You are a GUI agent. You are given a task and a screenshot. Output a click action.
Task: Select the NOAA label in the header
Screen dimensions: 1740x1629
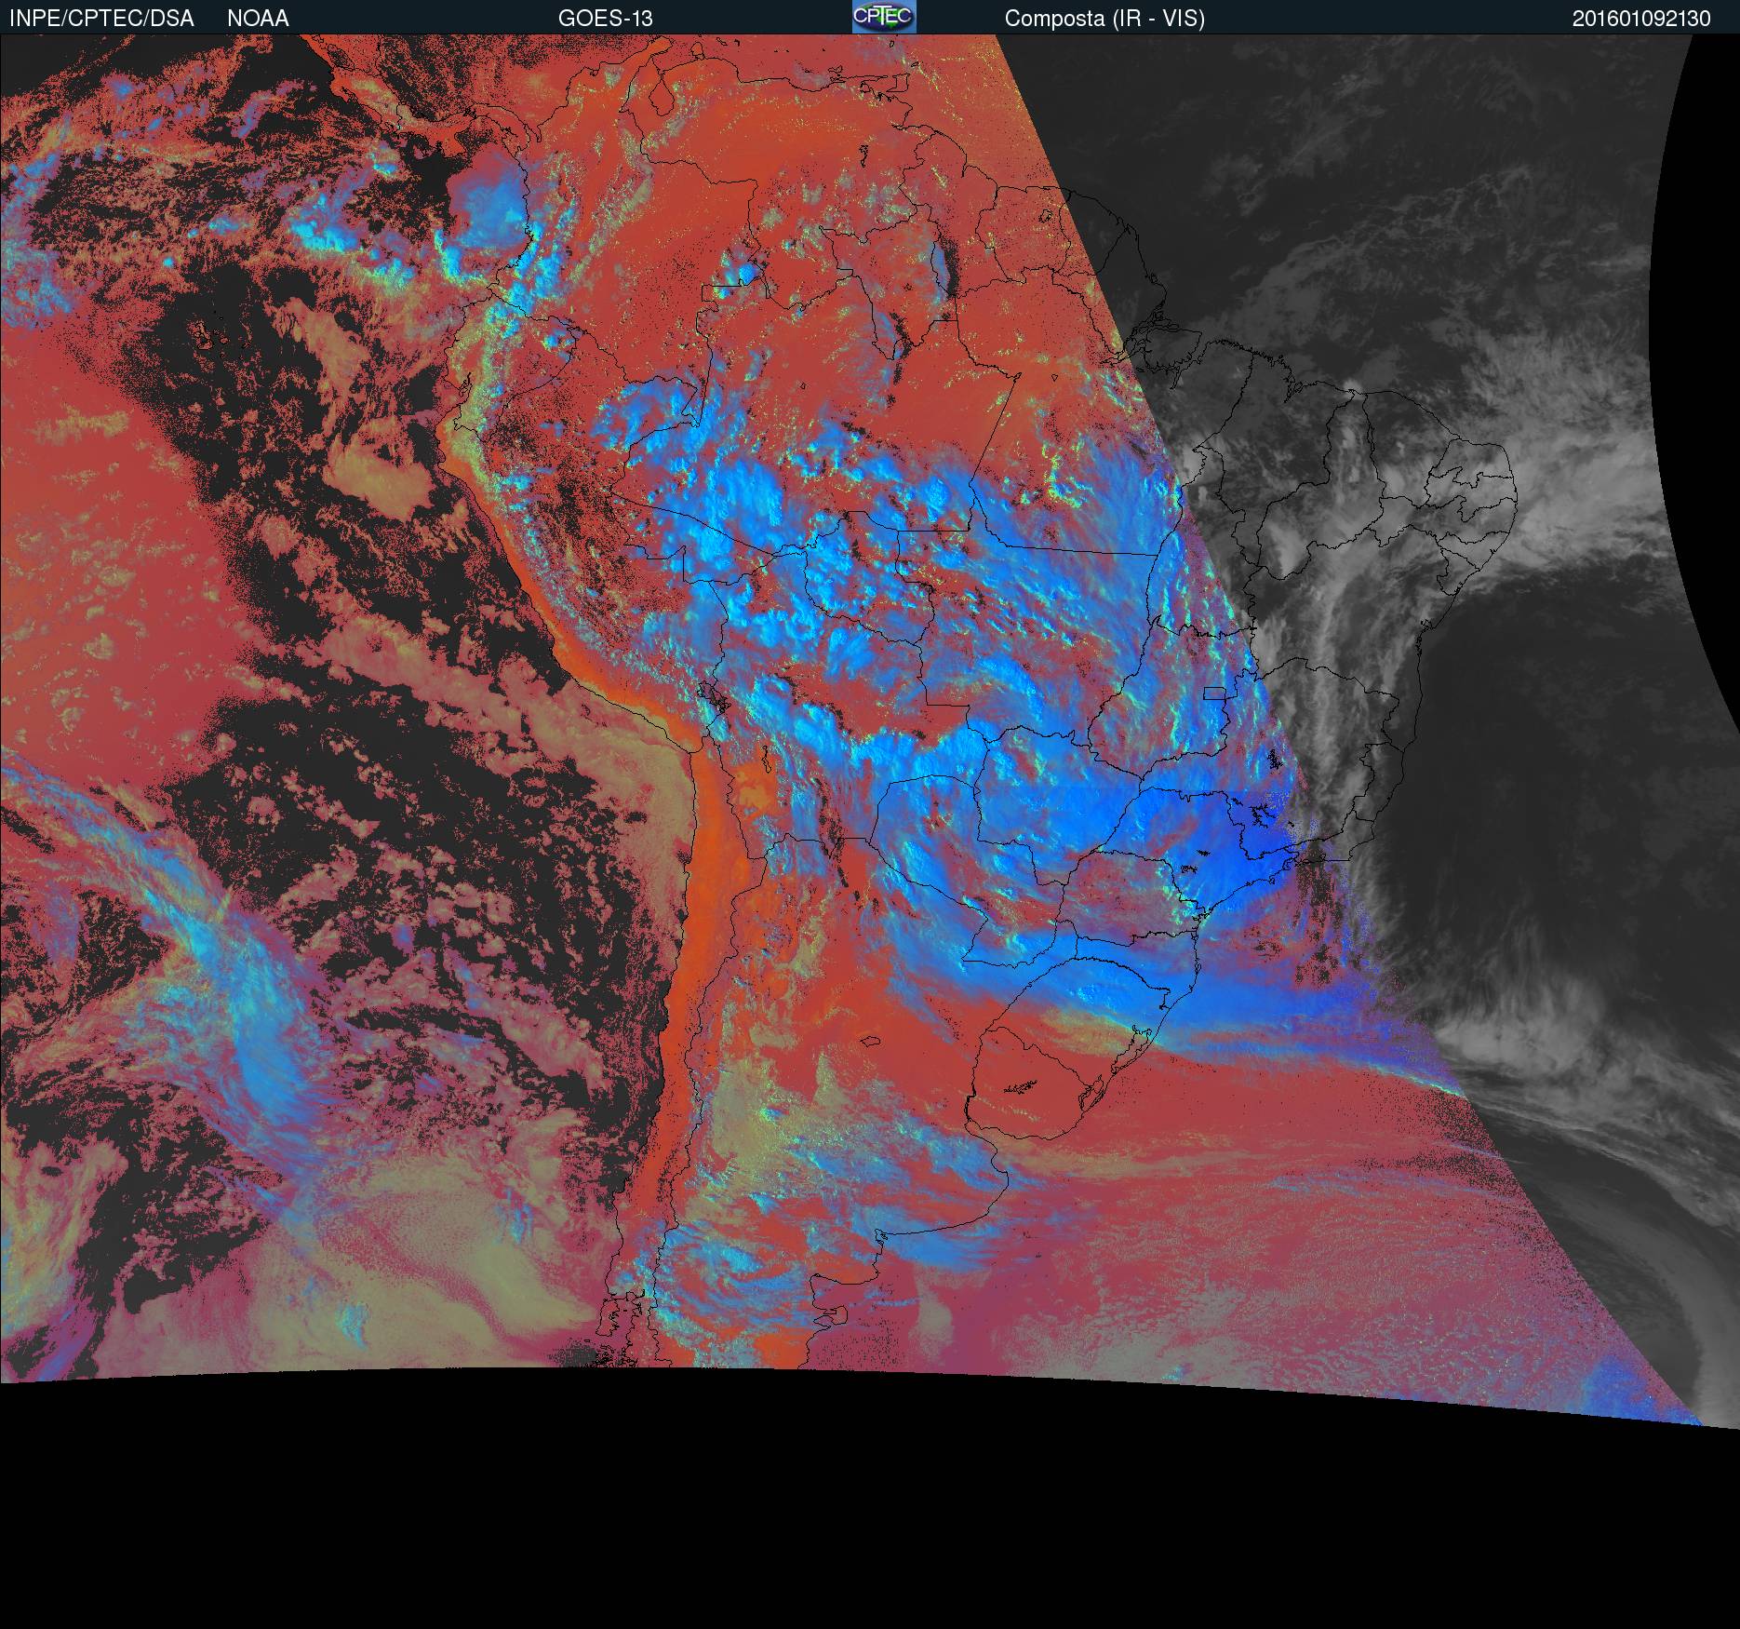[258, 19]
